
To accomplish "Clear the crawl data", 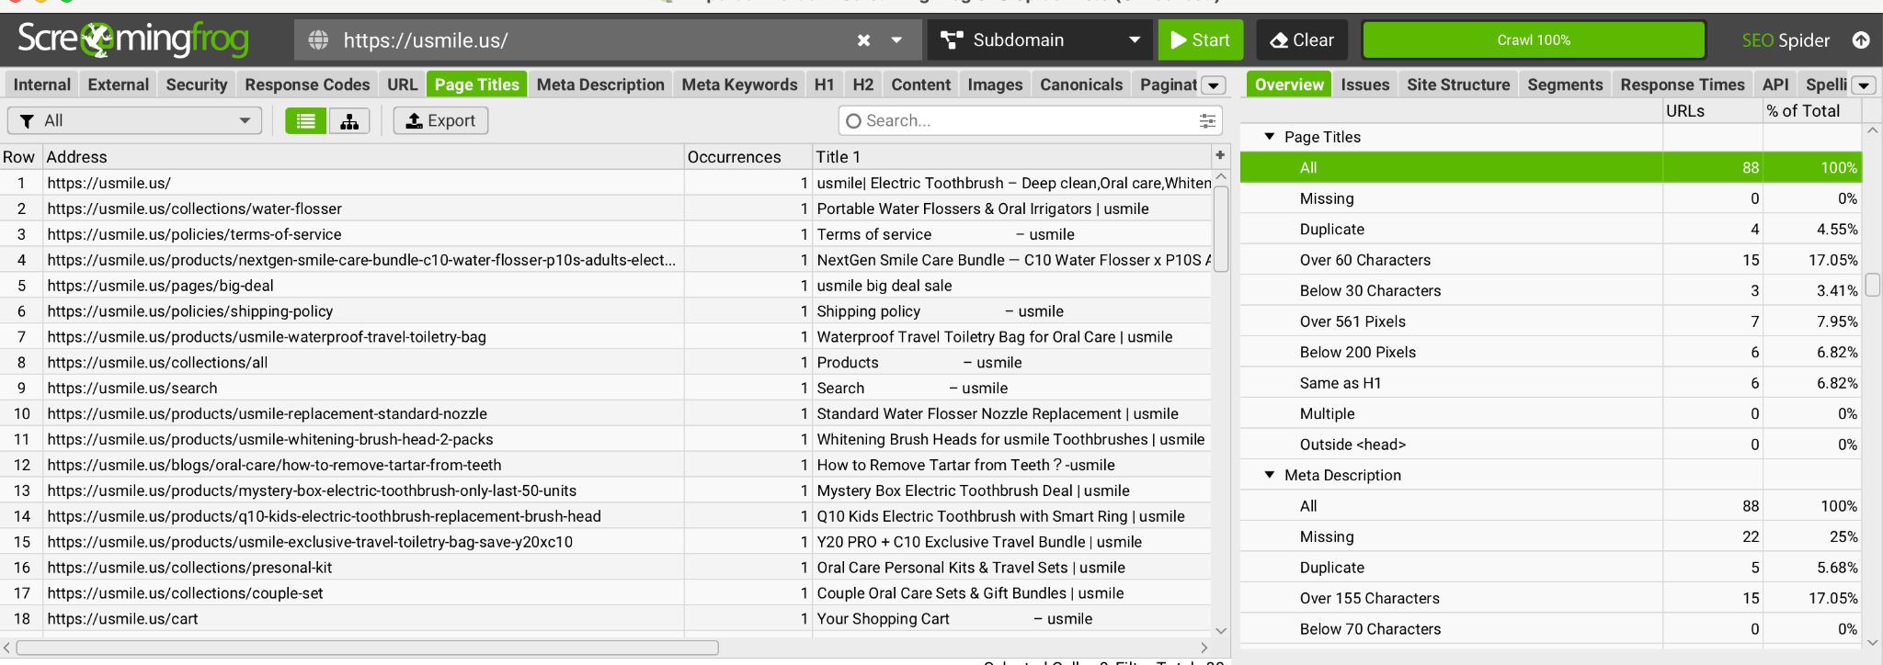I will pos(1302,39).
